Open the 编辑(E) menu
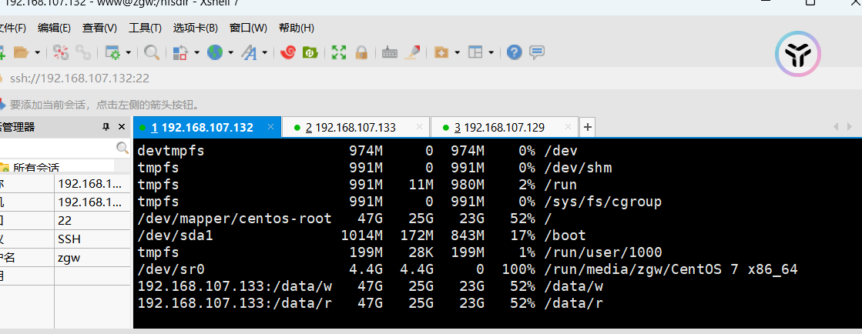 54,28
